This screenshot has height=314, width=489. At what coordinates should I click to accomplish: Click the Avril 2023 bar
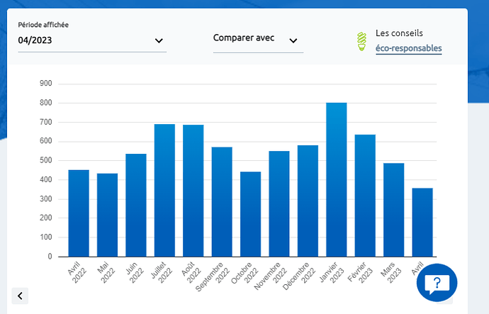coord(422,223)
